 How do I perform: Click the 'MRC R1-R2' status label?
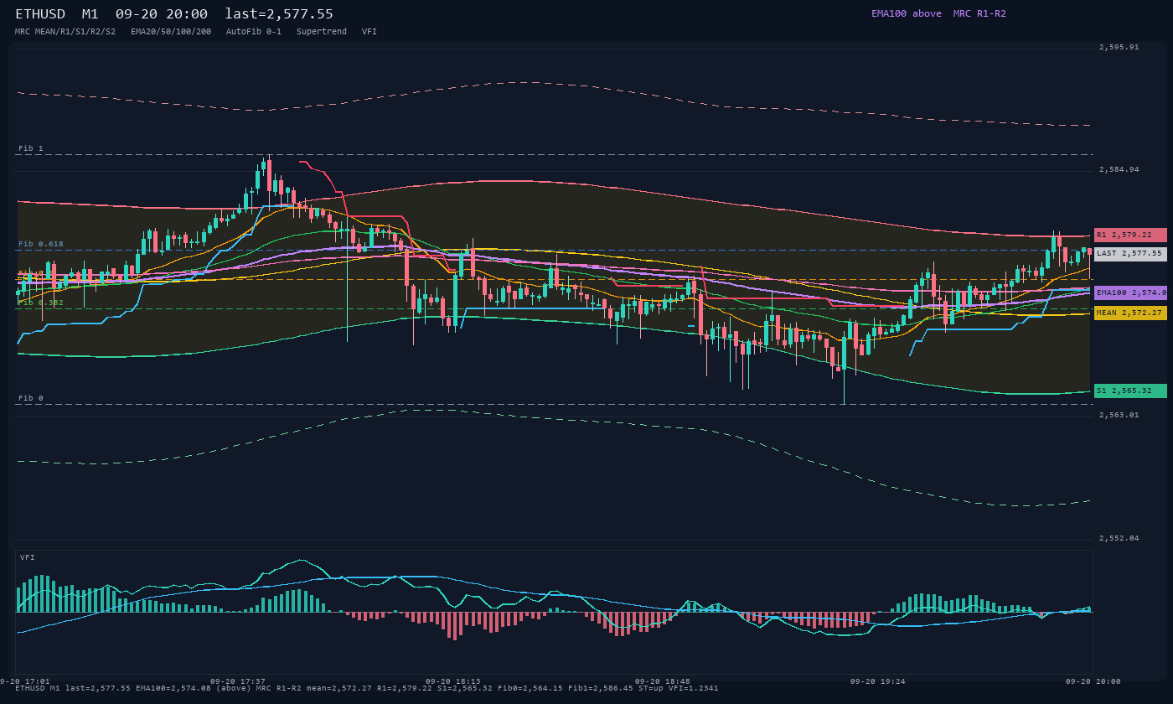979,13
